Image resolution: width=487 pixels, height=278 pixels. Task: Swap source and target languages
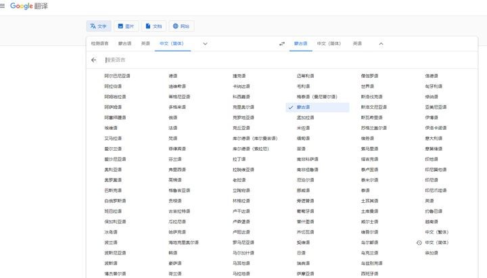(281, 44)
